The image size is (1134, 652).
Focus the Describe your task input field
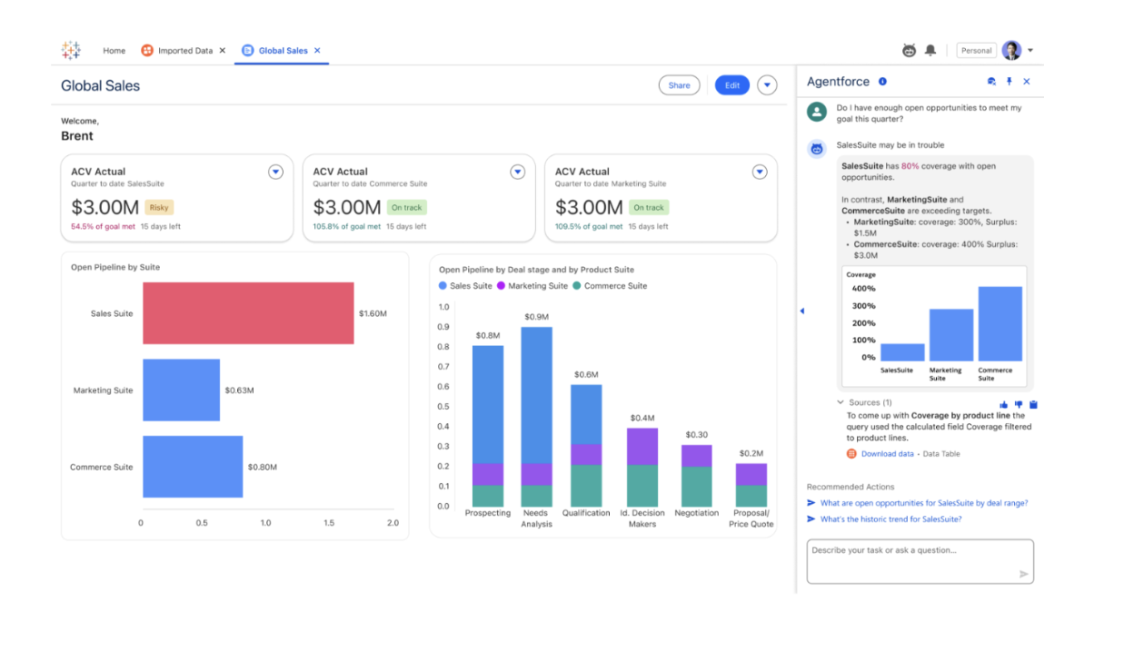[x=920, y=561]
